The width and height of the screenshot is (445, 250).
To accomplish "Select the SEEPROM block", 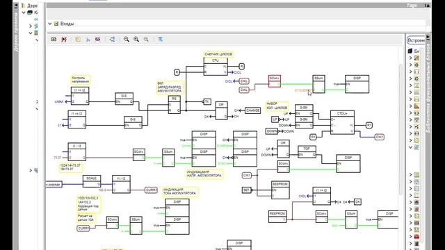I will tap(280, 190).
